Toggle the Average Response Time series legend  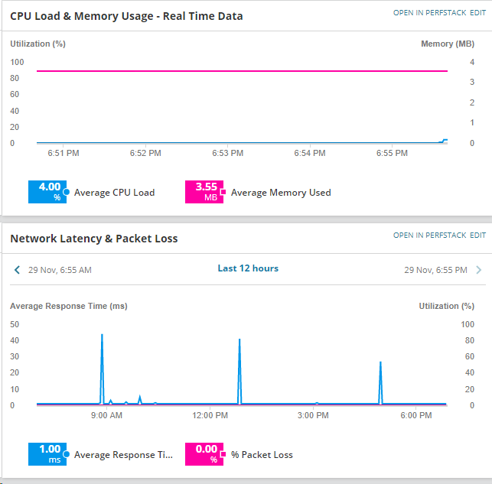coord(123,455)
